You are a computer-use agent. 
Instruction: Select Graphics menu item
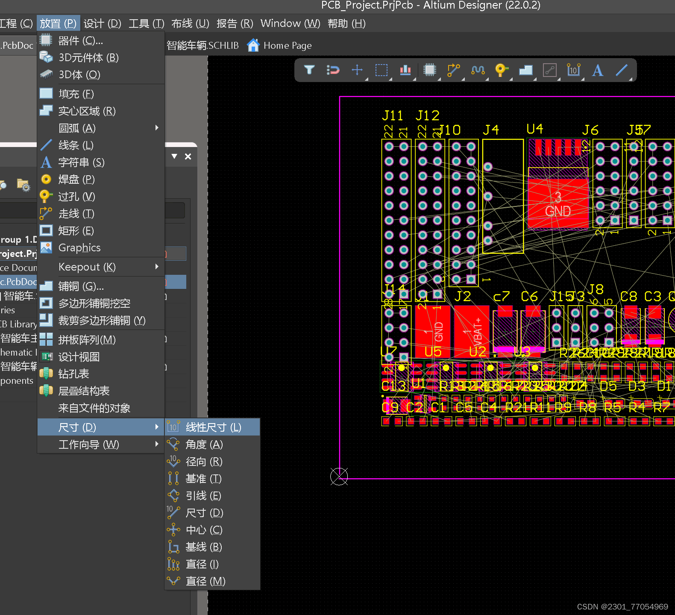pyautogui.click(x=101, y=248)
